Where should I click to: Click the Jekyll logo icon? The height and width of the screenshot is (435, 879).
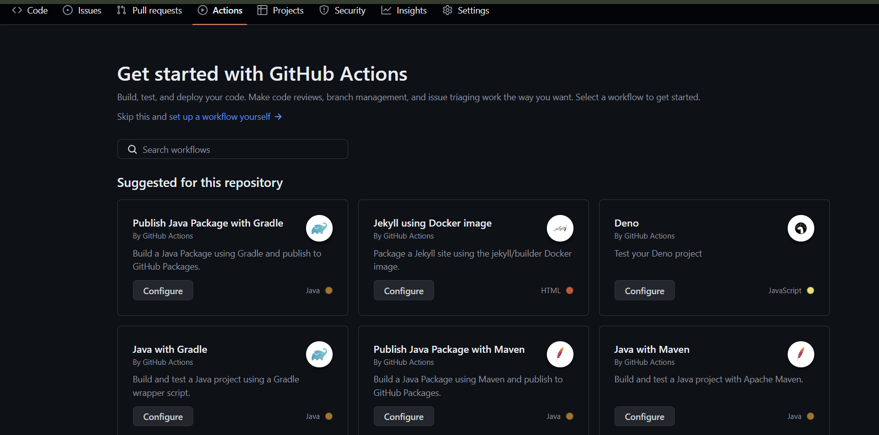point(560,229)
